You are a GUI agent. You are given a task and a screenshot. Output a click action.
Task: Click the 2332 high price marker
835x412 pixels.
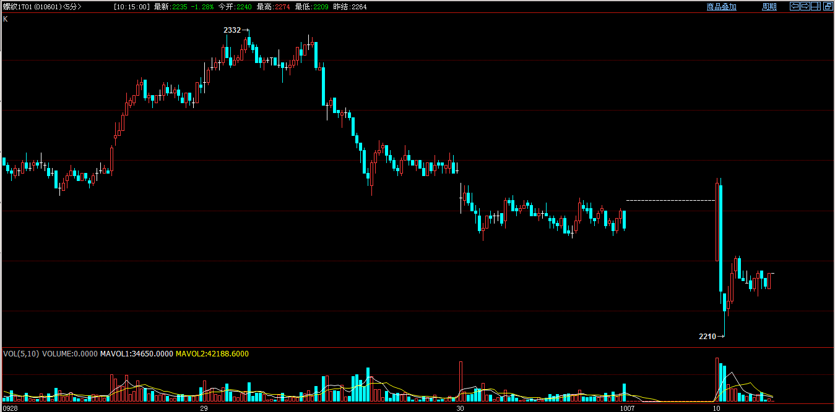coord(232,30)
